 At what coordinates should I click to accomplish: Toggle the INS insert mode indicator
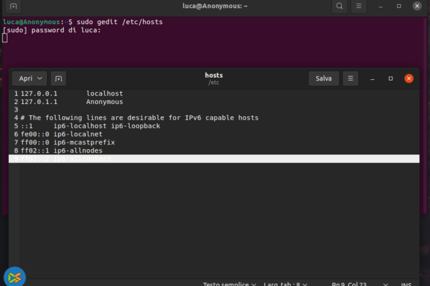406,283
